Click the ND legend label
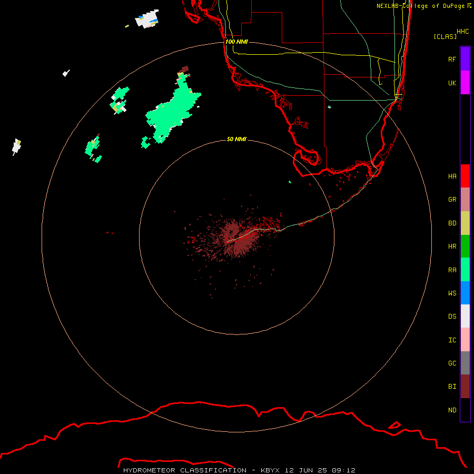This screenshot has height=474, width=474. [452, 410]
